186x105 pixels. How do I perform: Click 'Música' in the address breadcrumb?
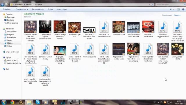pyautogui.click(x=29, y=5)
